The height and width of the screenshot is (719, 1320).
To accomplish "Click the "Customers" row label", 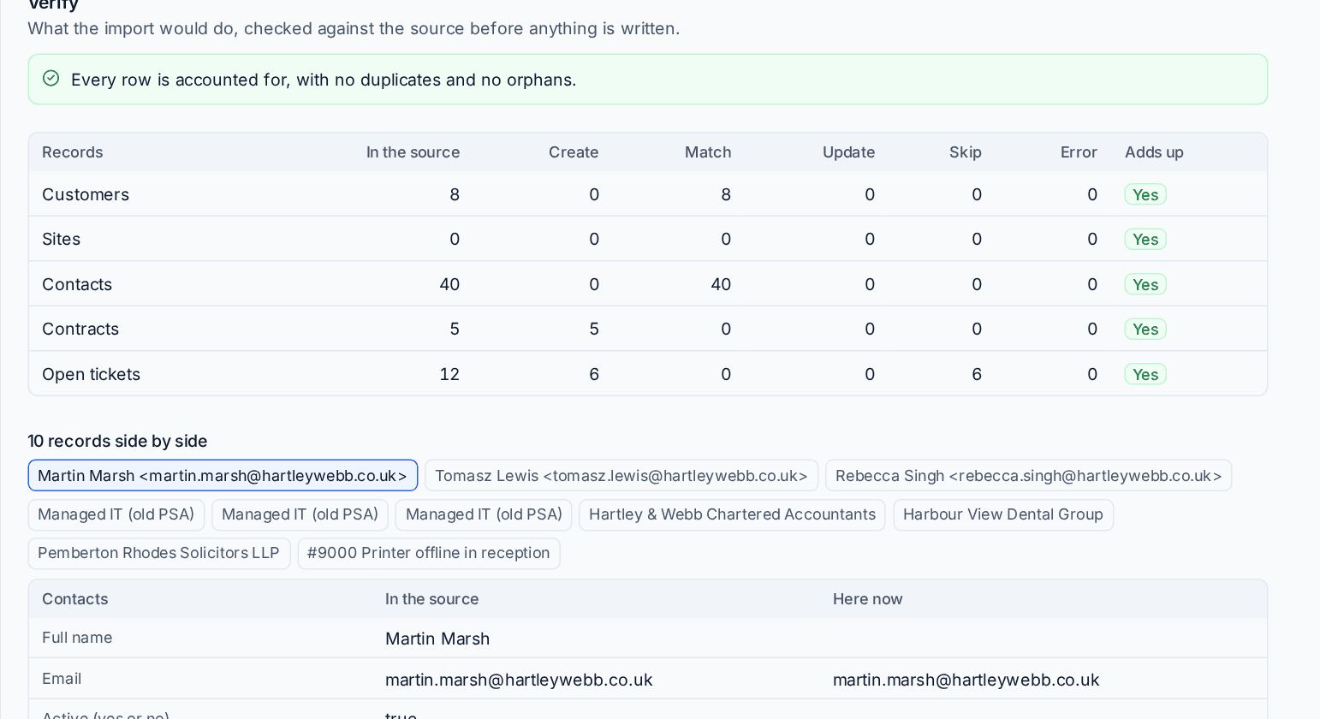I will [86, 194].
